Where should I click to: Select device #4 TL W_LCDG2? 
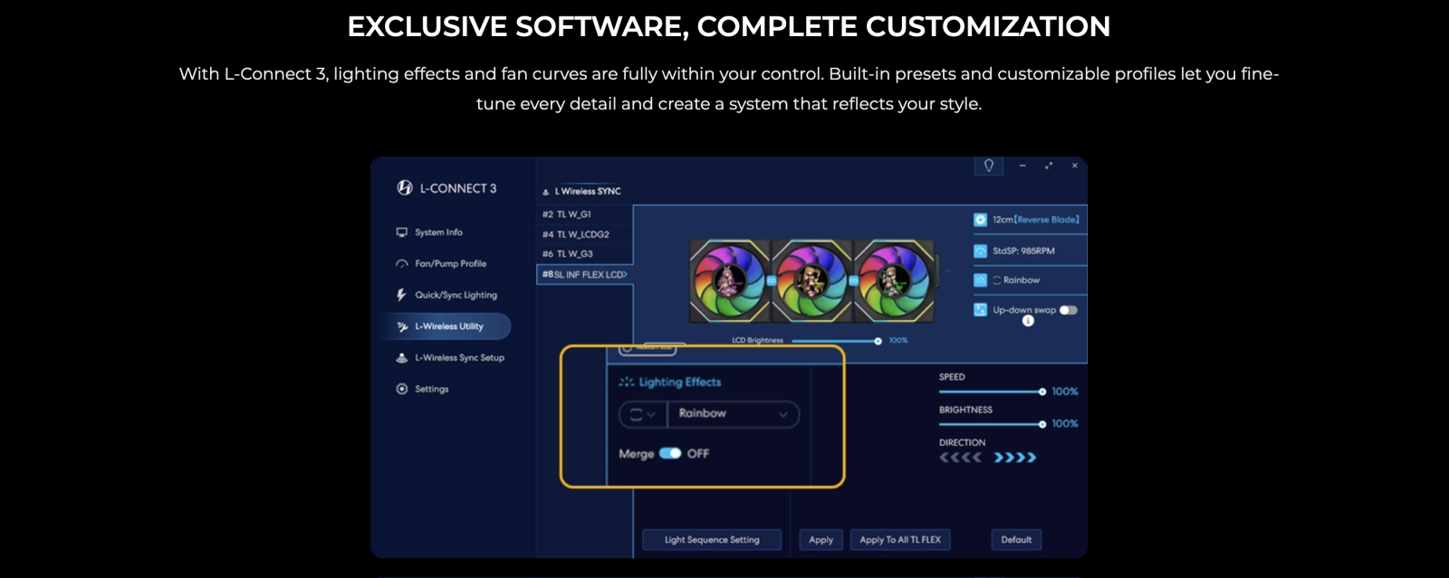584,234
